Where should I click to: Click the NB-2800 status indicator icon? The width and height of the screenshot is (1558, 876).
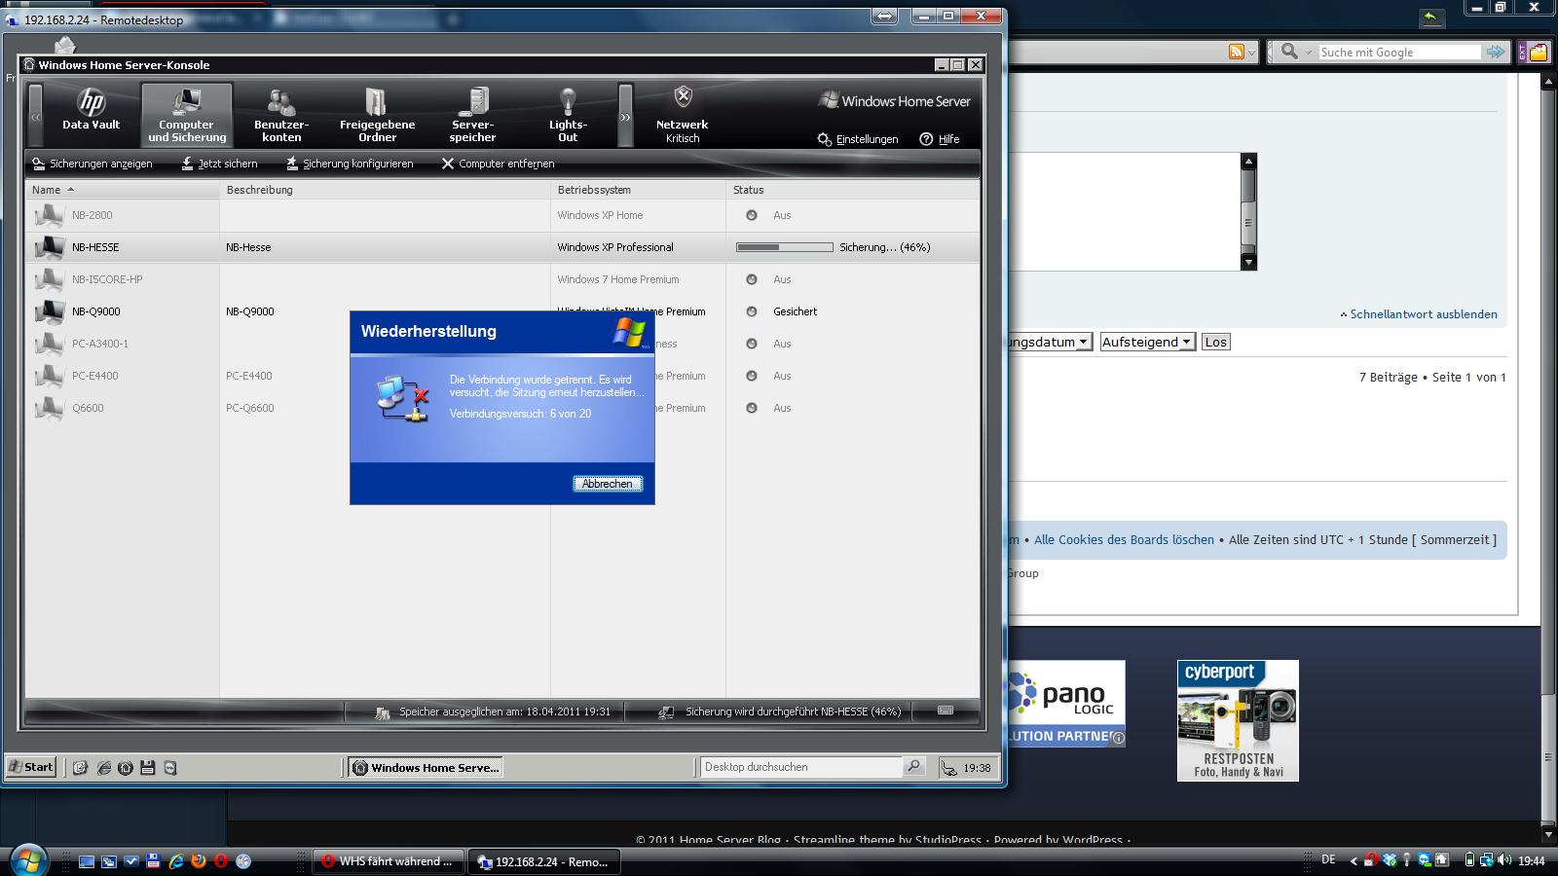pyautogui.click(x=752, y=215)
